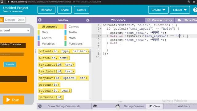Open the Eduler account dropdown
Image resolution: width=197 pixels, height=111 pixels.
[180, 10]
